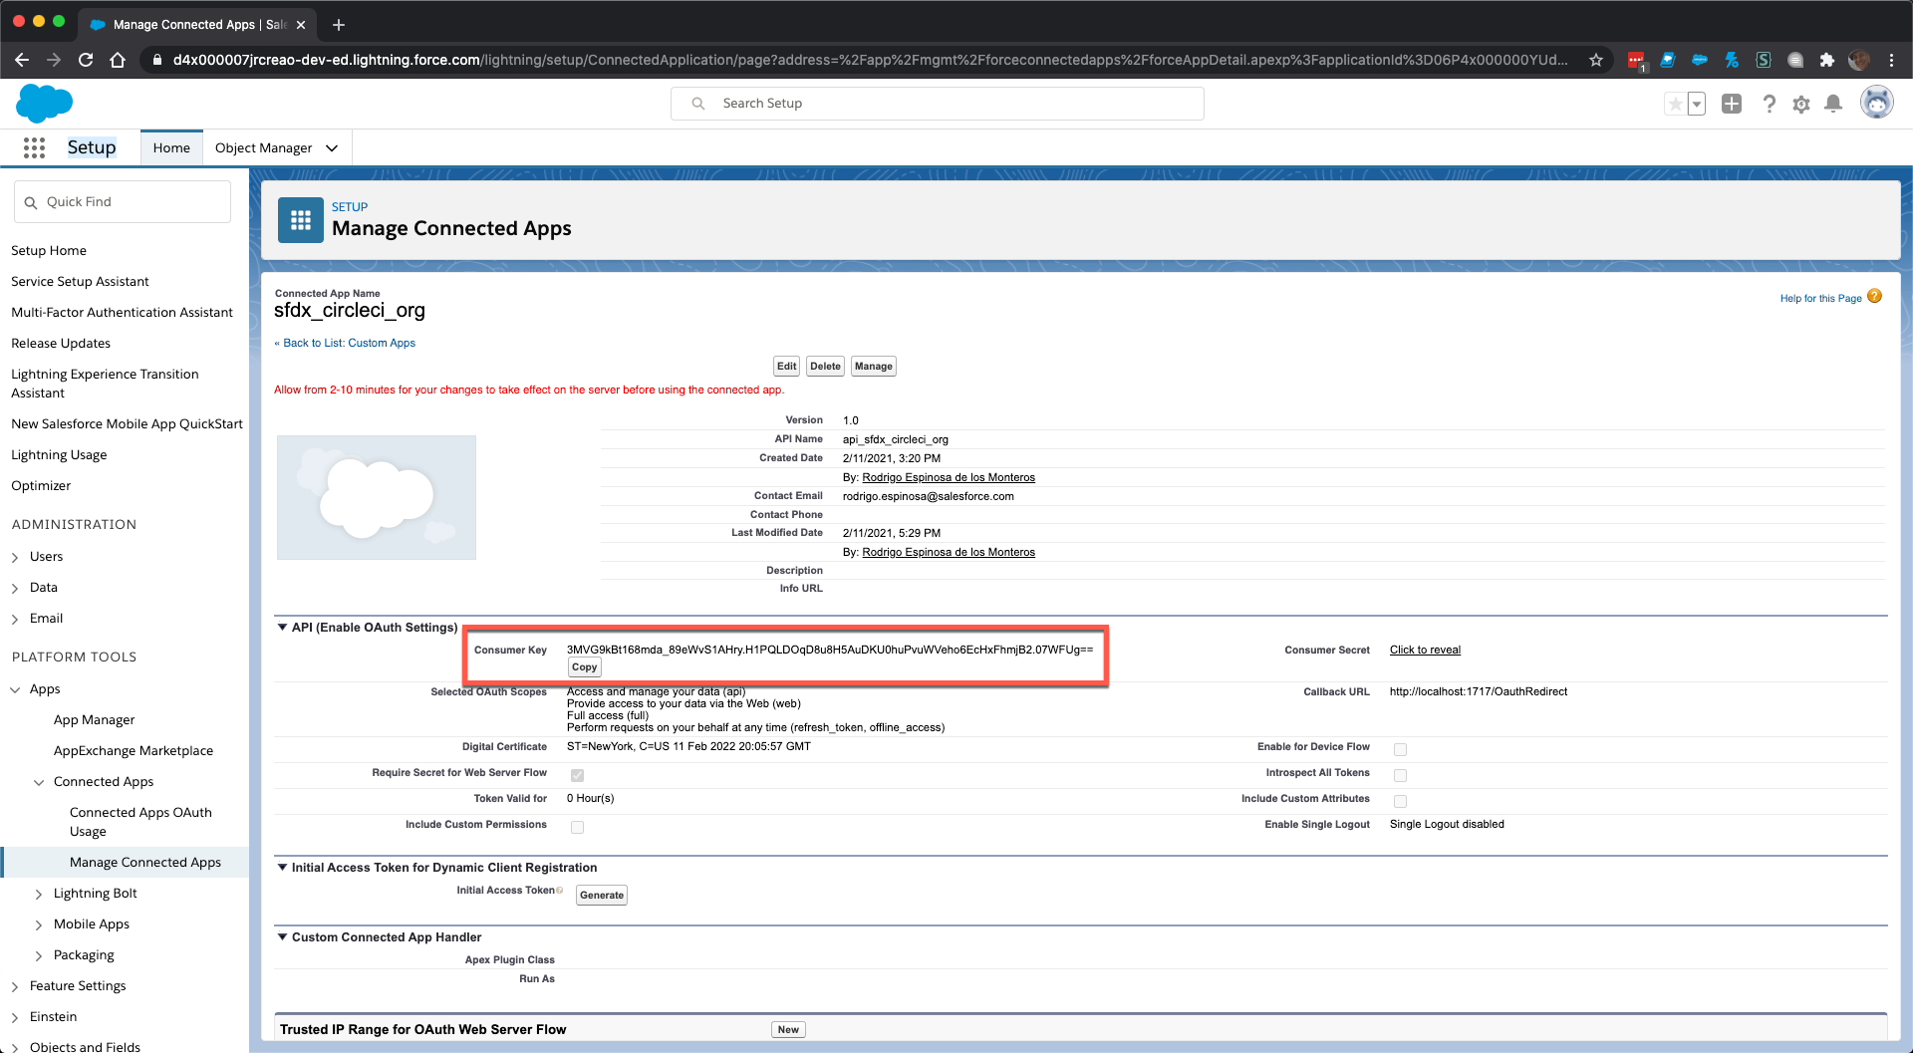Expand the Users section in sidebar

[15, 557]
